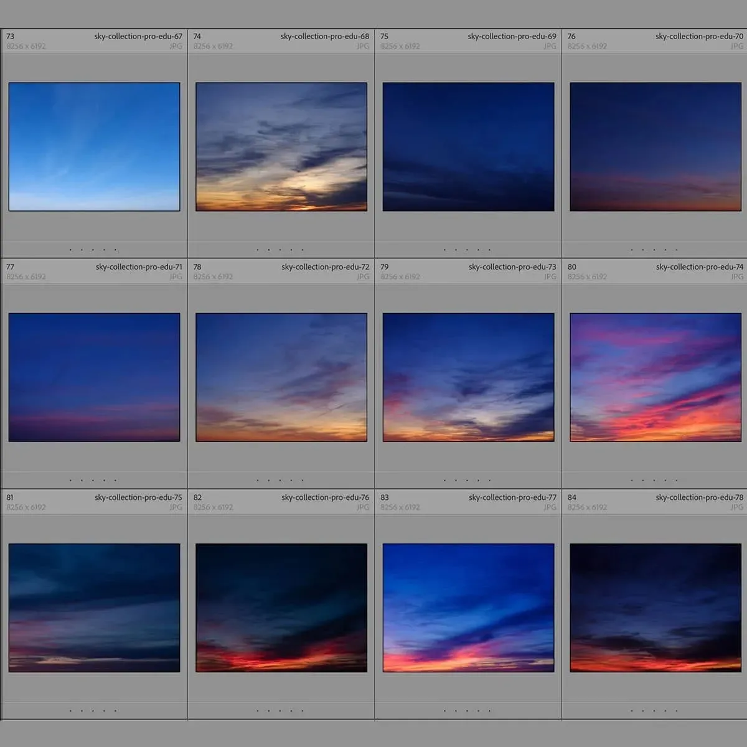
Task: Give sky-collection-pro-edu-68 a five-star rating
Action: point(303,250)
